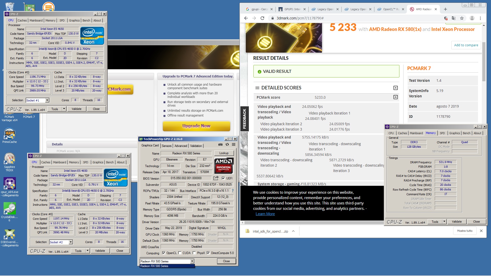Close the AMD Radeon browser tab
Screen dimensions: 491x276
(x=436, y=9)
